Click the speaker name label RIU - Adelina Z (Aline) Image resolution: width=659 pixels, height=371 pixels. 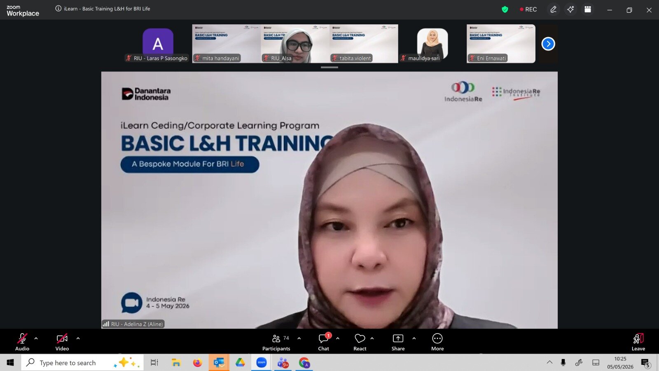click(133, 324)
